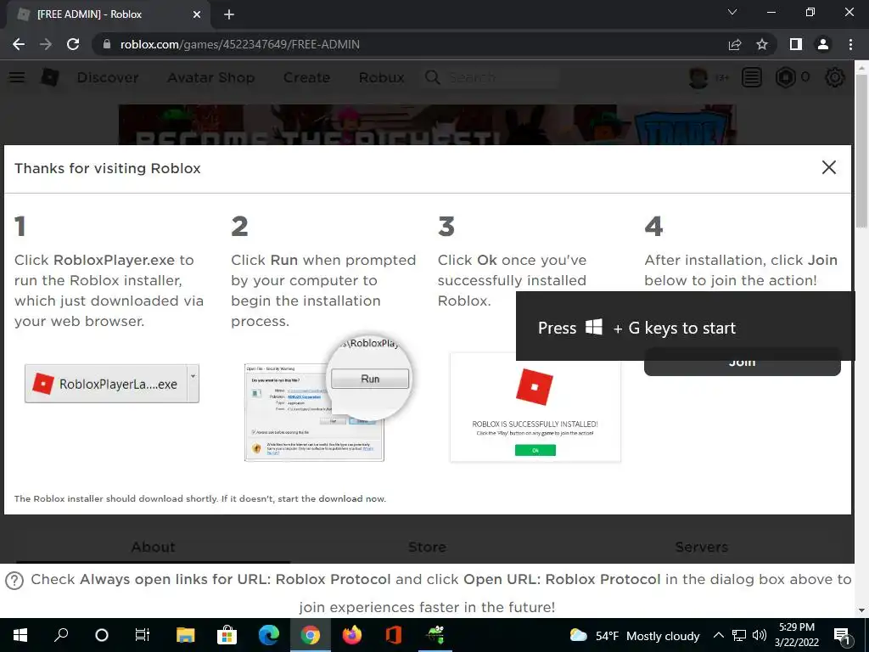
Task: Open Cortana from taskbar
Action: point(102,635)
